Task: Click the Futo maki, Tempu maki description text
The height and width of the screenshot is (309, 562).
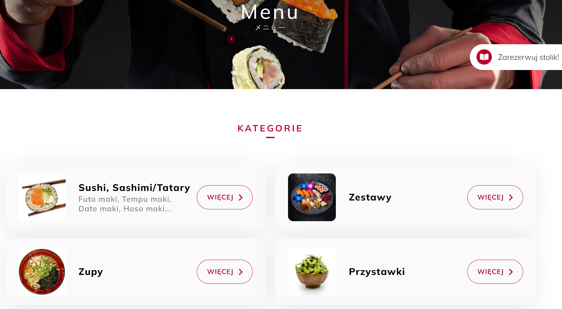Action: click(x=125, y=199)
